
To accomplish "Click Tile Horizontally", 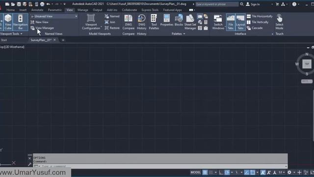I will pyautogui.click(x=260, y=16).
